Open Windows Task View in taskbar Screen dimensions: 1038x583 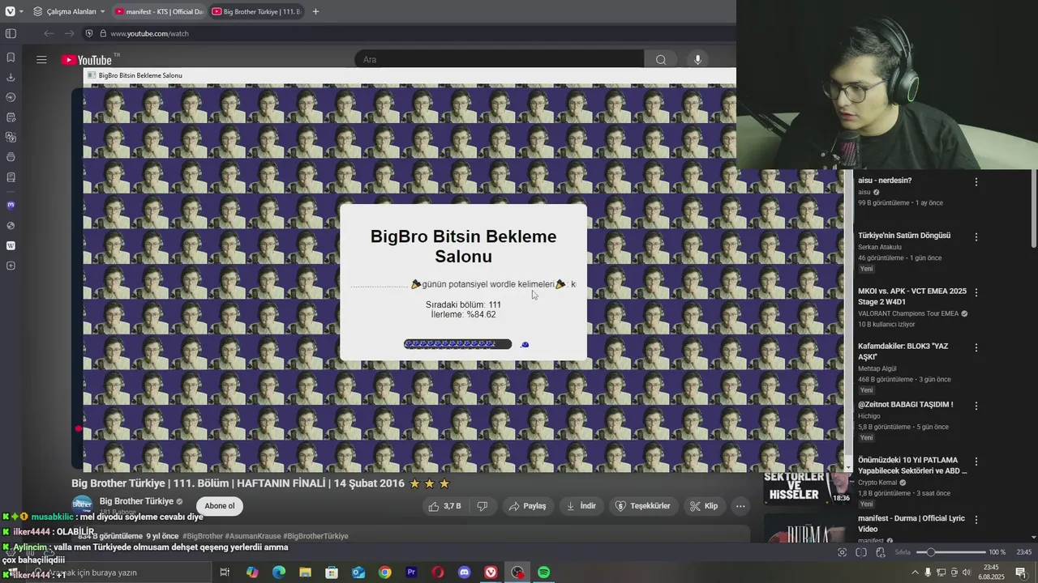click(x=225, y=572)
